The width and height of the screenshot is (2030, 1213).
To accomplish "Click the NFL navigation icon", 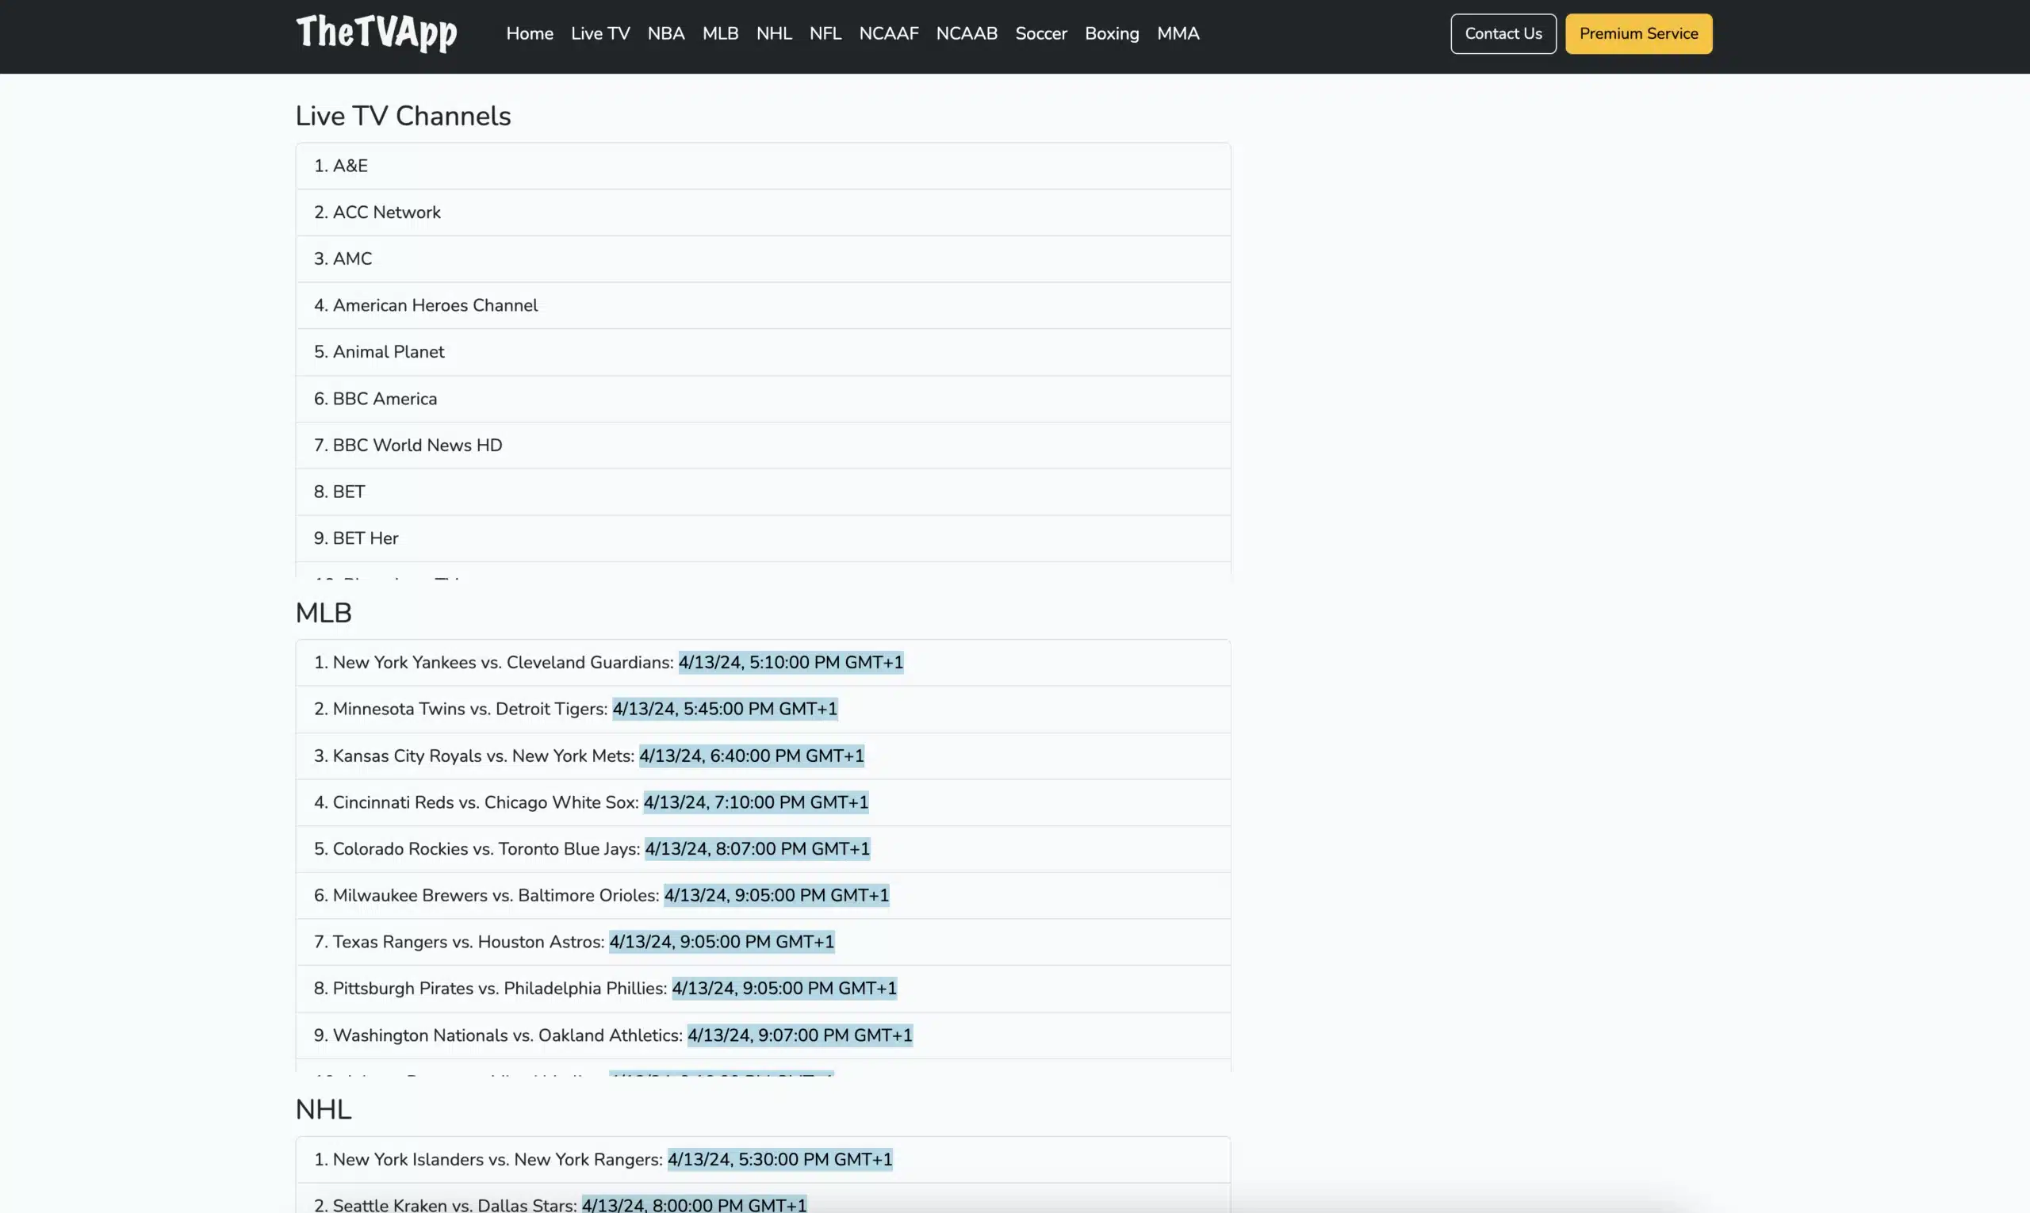I will pos(825,32).
